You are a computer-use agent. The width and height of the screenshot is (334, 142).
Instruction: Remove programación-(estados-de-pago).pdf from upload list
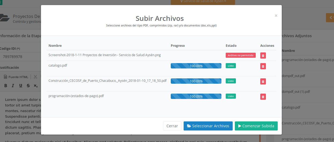pyautogui.click(x=263, y=97)
